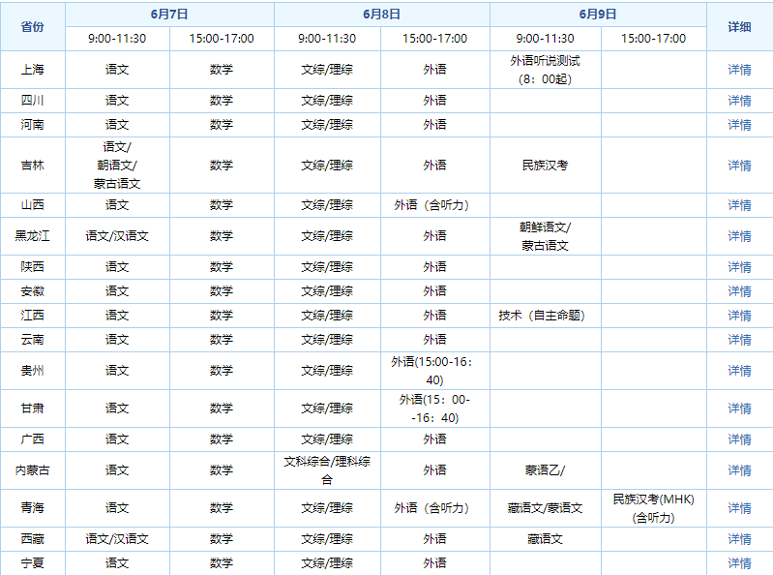
Task: Click the 西藏 province link
Action: [32, 539]
